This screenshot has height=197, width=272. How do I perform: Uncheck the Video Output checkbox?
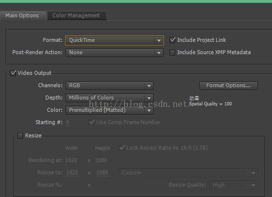(x=13, y=73)
